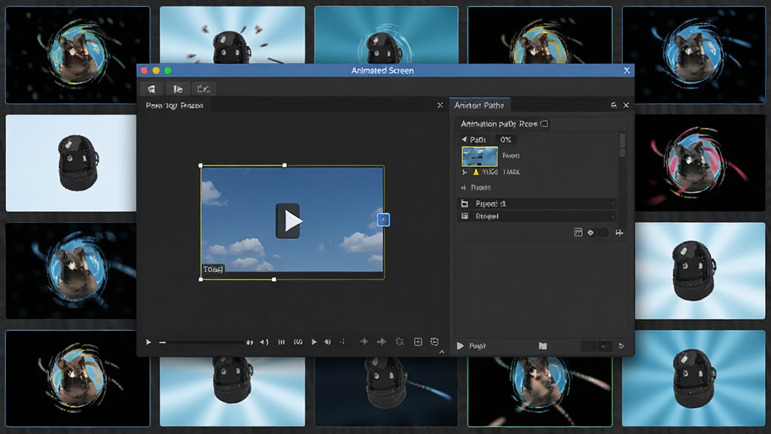Image resolution: width=771 pixels, height=434 pixels.
Task: Click the circular crossed-arrows icon in transport
Action: click(400, 341)
